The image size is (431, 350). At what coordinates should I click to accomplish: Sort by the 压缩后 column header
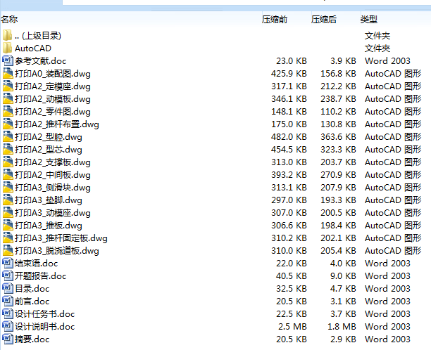(x=324, y=19)
